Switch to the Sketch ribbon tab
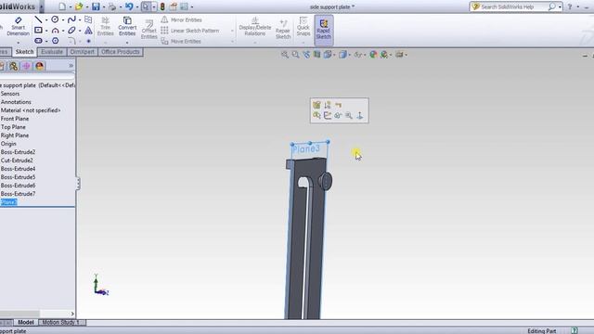The width and height of the screenshot is (594, 334). pyautogui.click(x=25, y=52)
